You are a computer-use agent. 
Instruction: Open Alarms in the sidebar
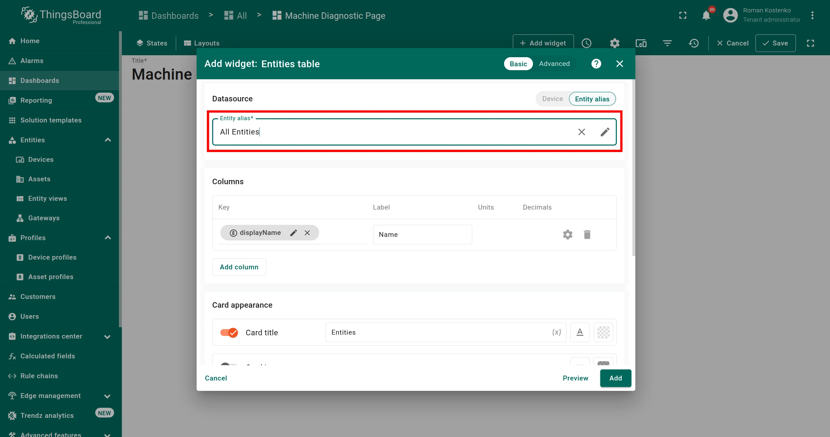60,61
